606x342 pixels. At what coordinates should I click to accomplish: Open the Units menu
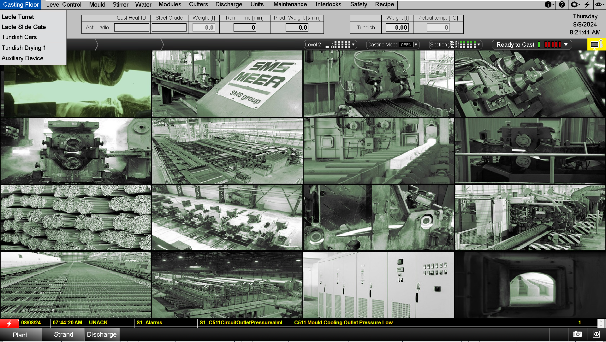[257, 4]
